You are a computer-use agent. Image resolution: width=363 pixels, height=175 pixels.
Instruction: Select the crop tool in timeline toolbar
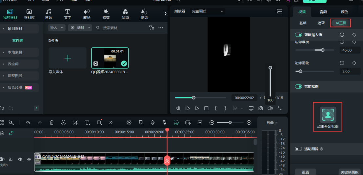[x=75, y=122]
